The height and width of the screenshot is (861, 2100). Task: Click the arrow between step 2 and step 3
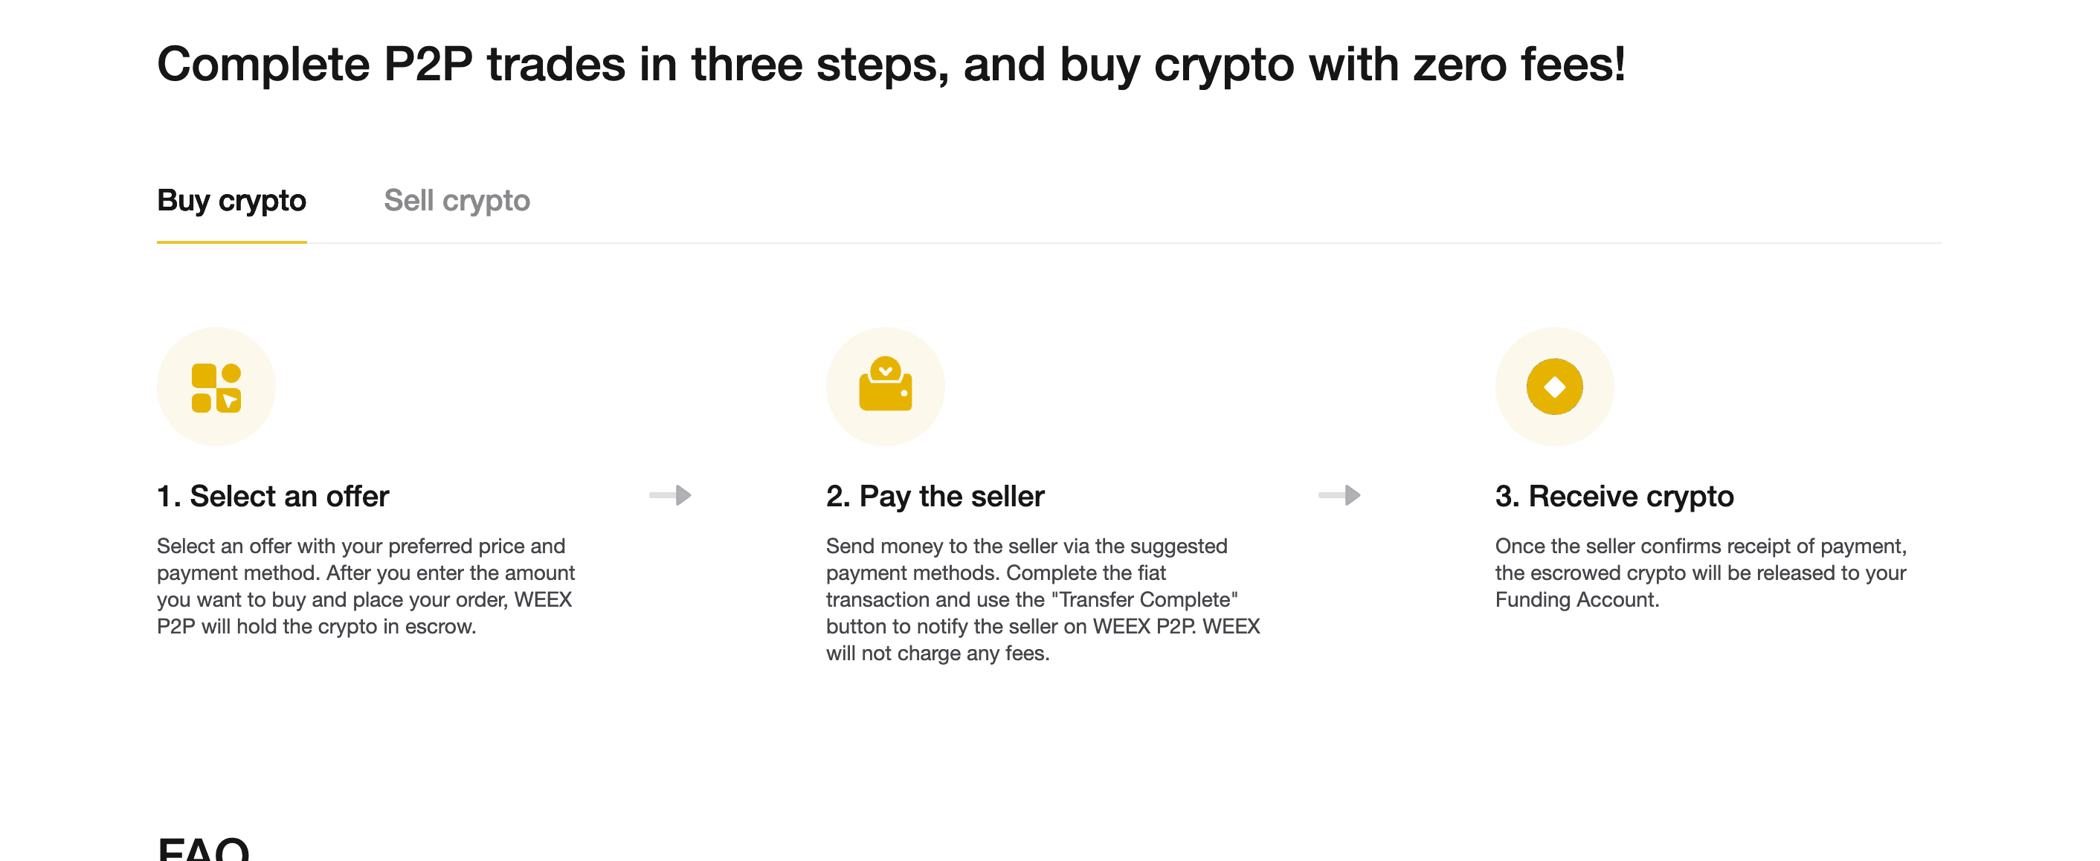point(1340,495)
